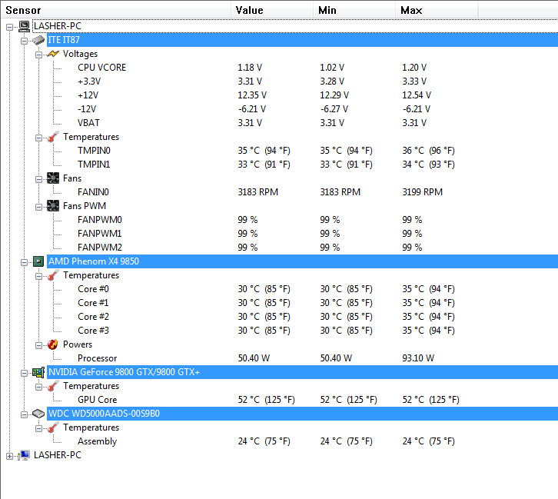Click the NVIDIA graphics card icon
558x499 pixels.
pos(38,372)
